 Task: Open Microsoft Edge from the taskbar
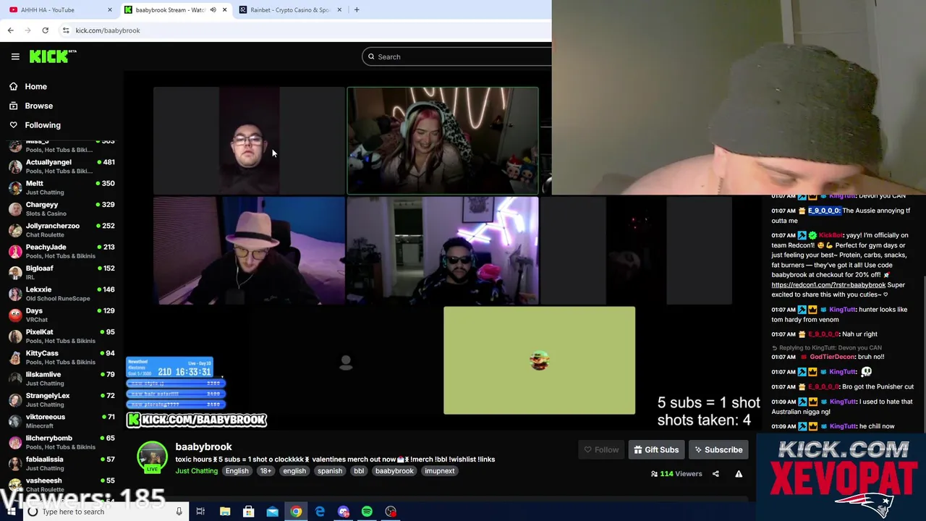[320, 512]
